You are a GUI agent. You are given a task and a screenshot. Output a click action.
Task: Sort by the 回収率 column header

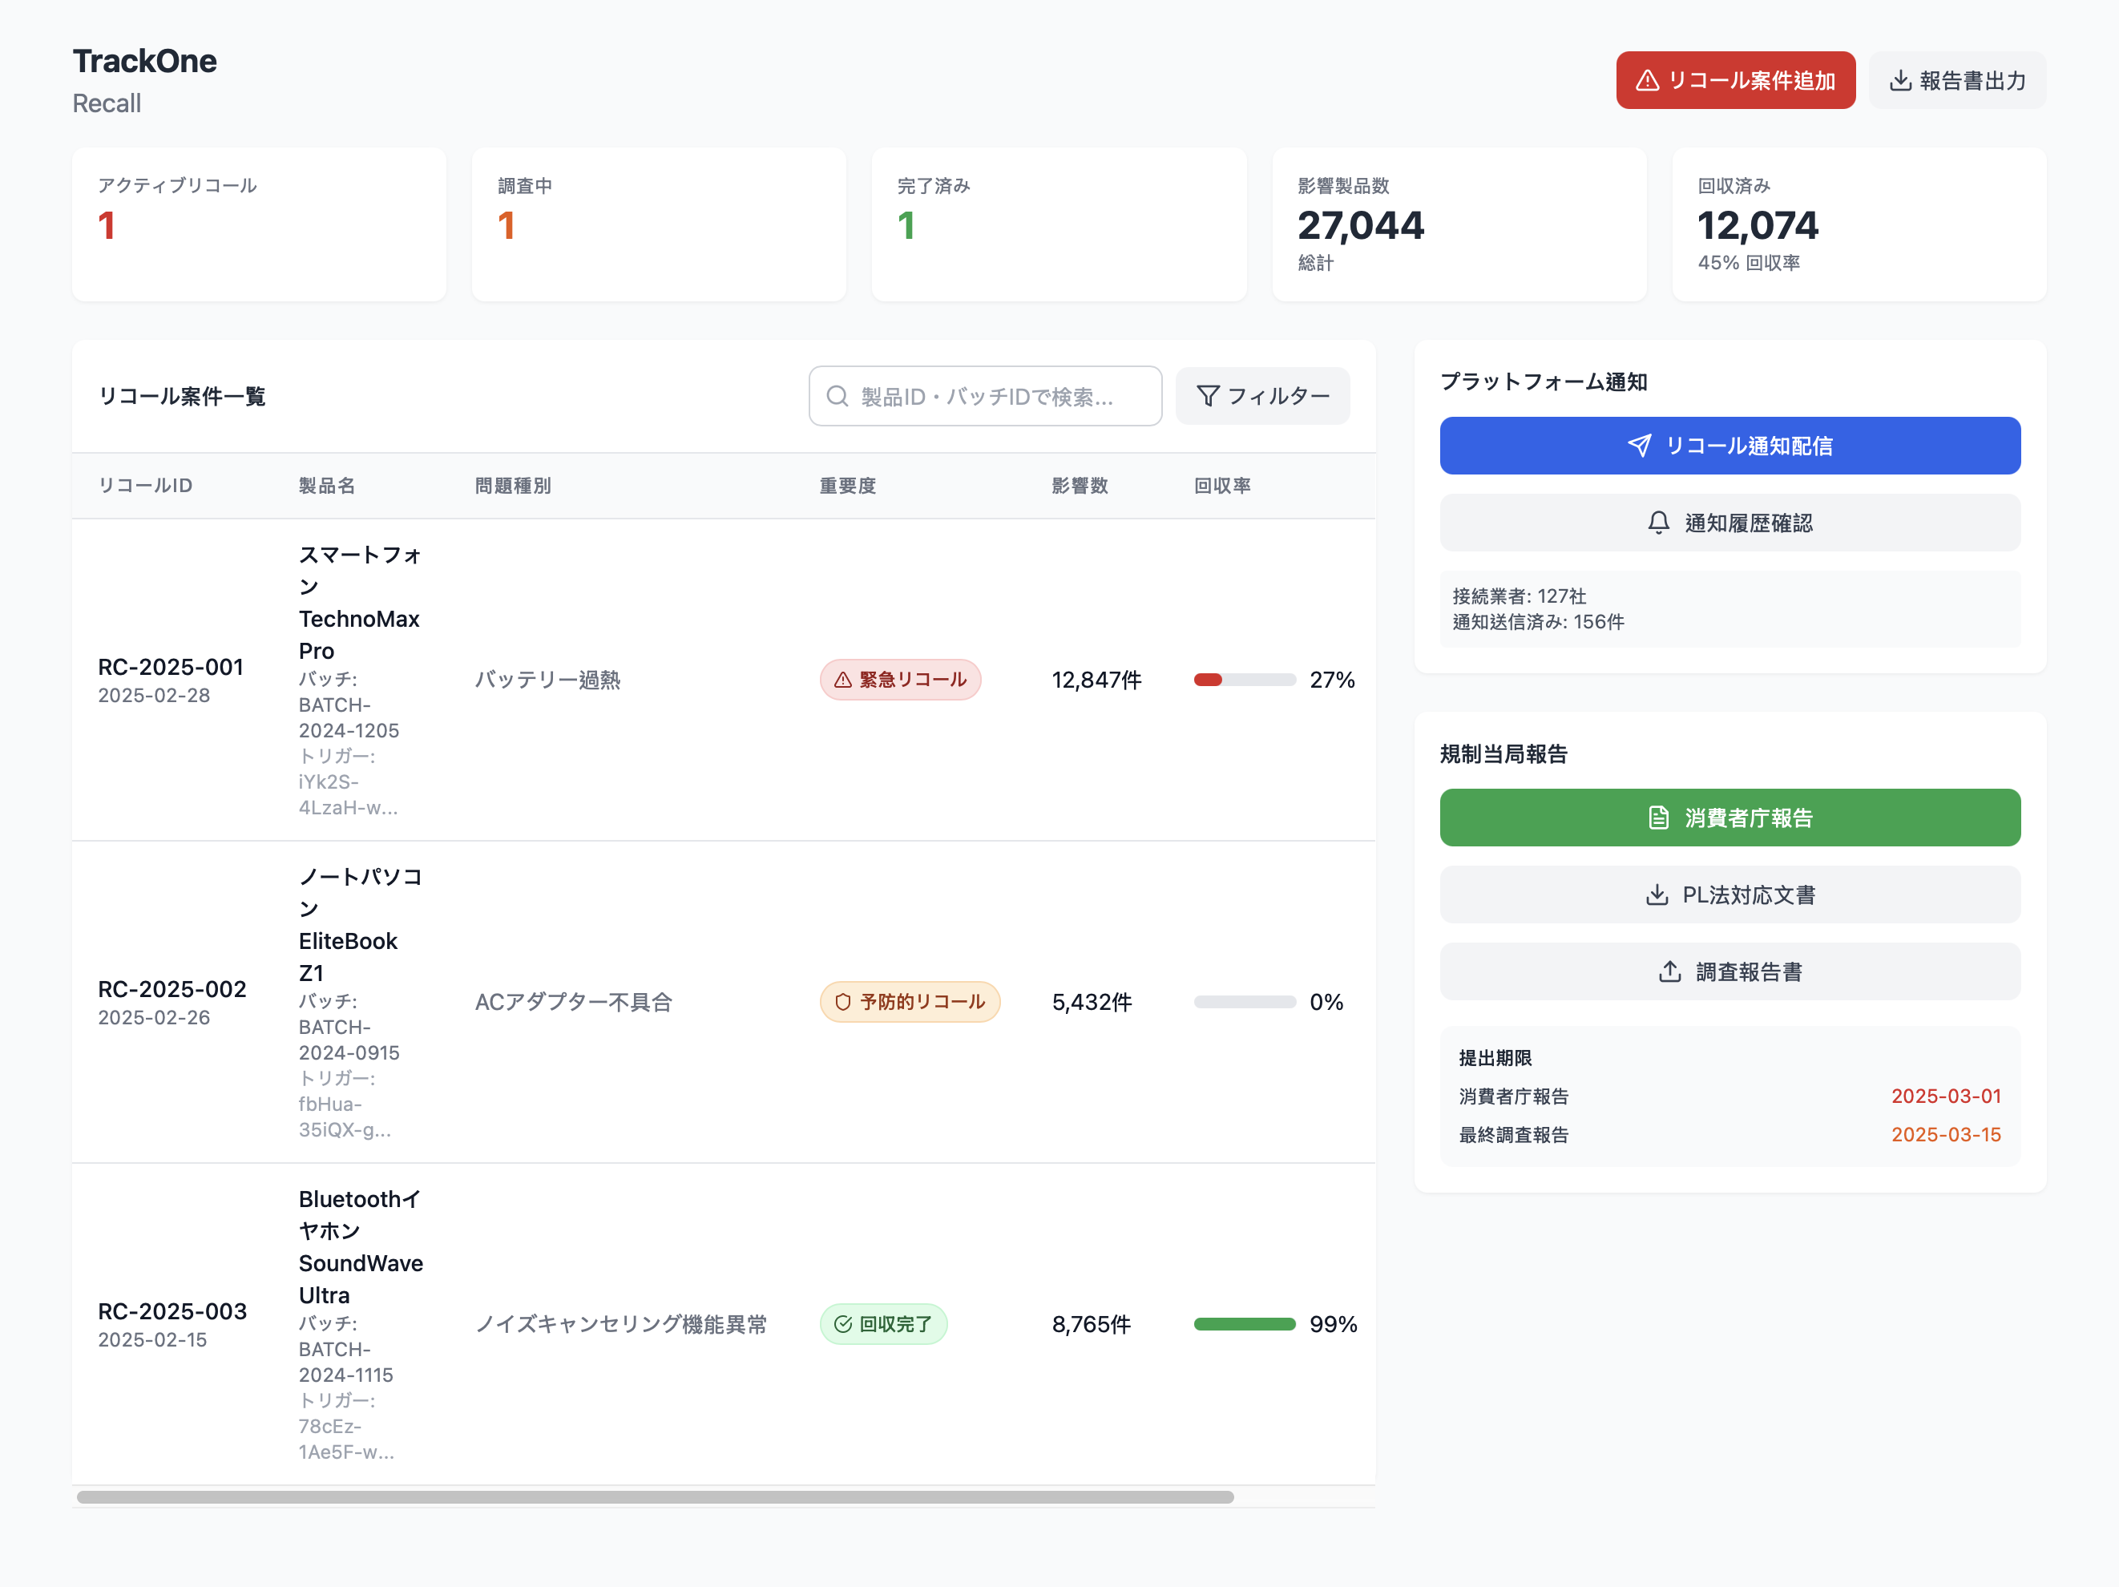tap(1222, 486)
